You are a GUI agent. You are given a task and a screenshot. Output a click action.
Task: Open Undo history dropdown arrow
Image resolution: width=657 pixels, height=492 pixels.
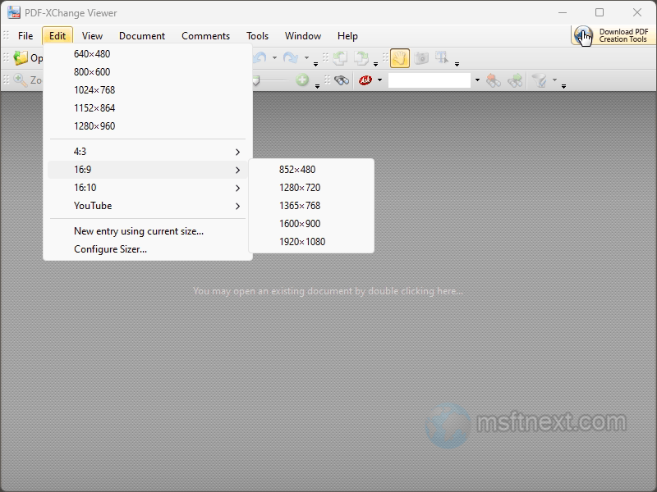(x=274, y=57)
